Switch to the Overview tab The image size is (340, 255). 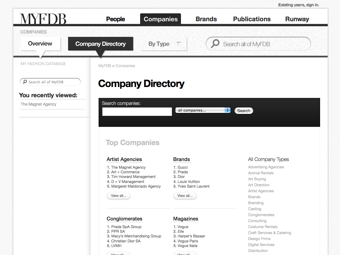click(40, 43)
